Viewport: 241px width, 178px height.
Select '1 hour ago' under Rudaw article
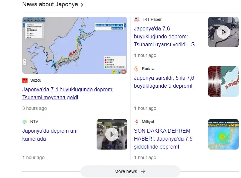pos(145,108)
